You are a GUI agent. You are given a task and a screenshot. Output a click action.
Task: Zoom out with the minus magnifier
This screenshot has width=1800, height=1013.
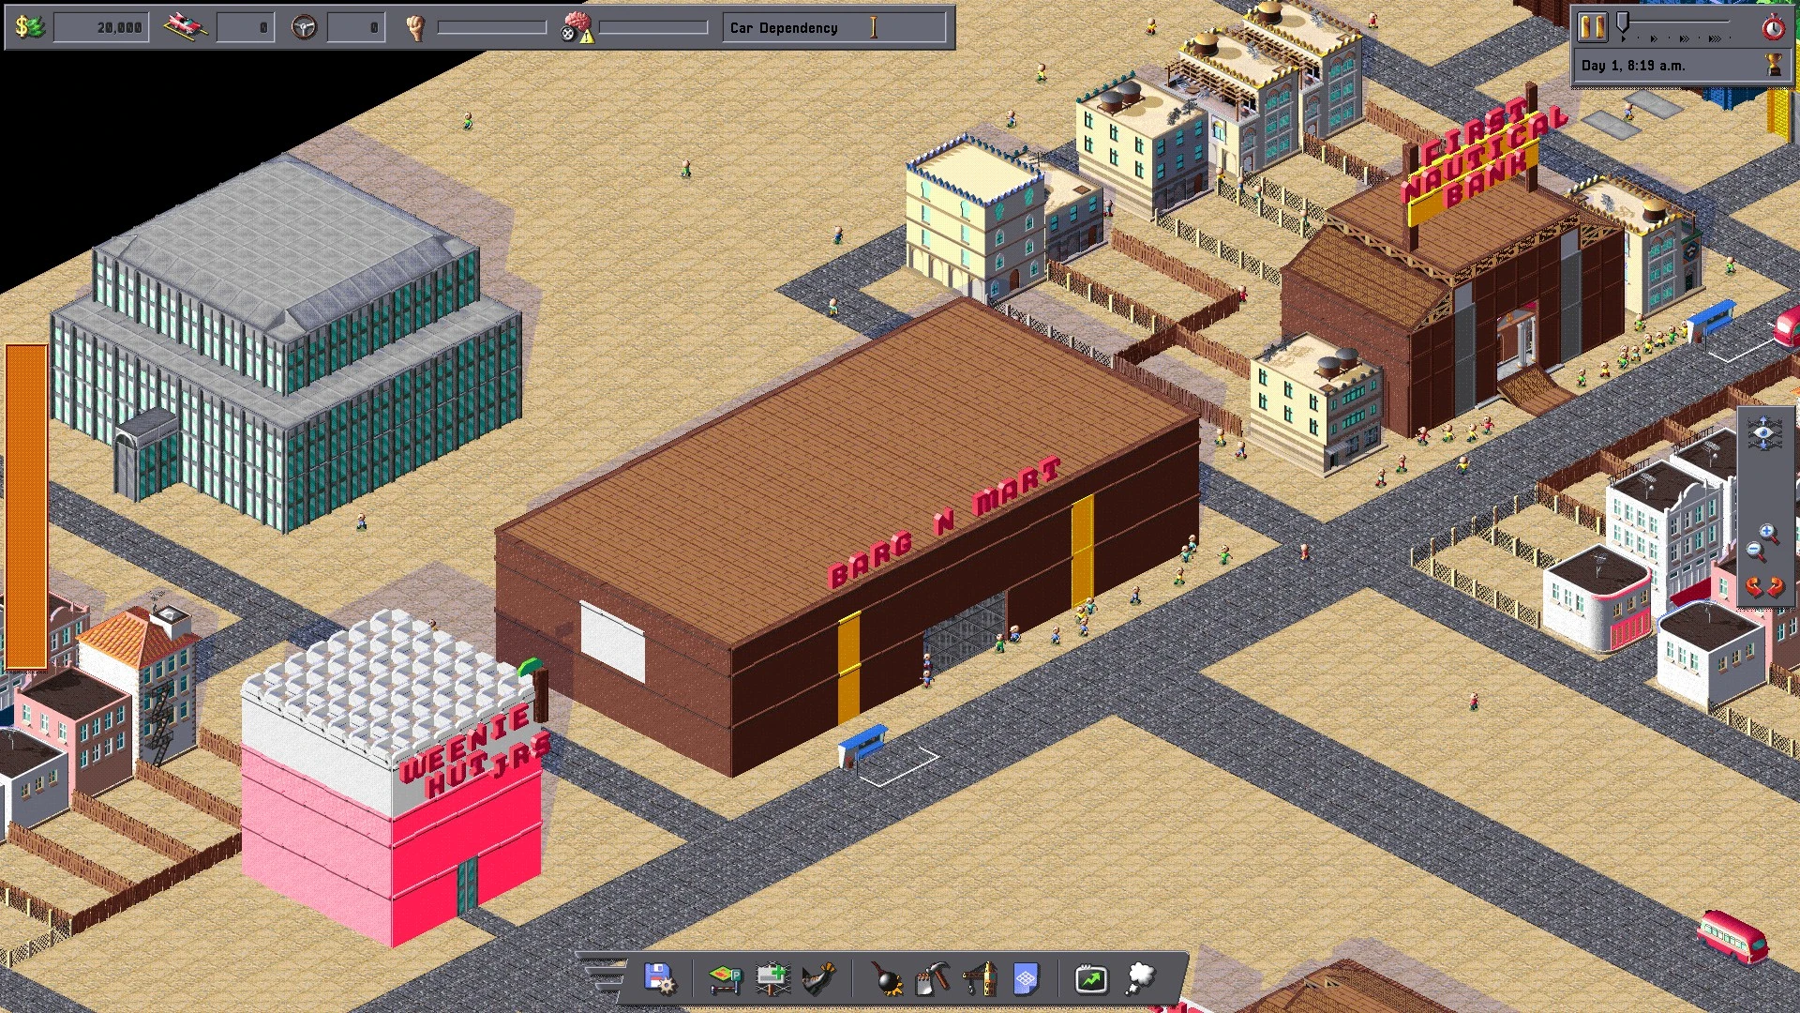(x=1756, y=551)
